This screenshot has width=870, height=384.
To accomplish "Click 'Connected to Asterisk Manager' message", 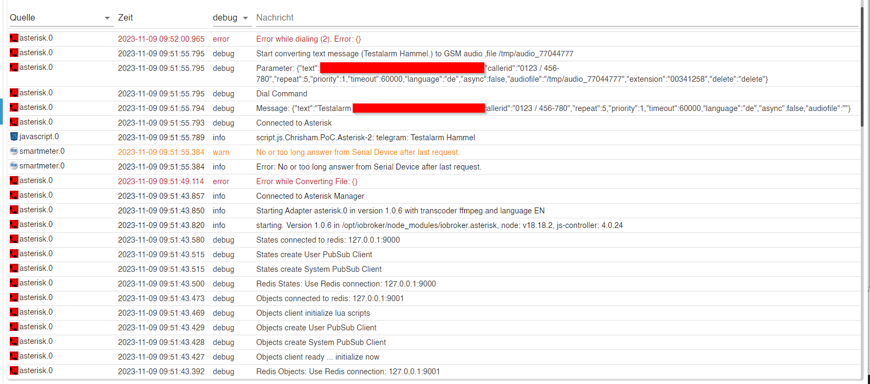I will [310, 196].
